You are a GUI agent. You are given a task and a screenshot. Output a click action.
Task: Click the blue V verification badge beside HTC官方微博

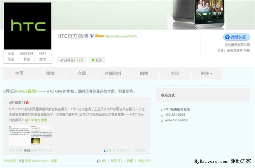(92, 36)
